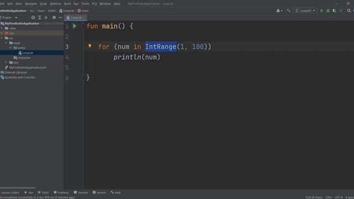Viewport: 354px width, 199px height.
Task: Open the Edit menu
Action: pos(10,4)
